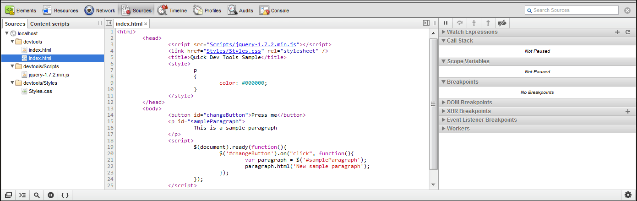Screen dimensions: 637x201
Task: Click the step over button
Action: (x=460, y=23)
